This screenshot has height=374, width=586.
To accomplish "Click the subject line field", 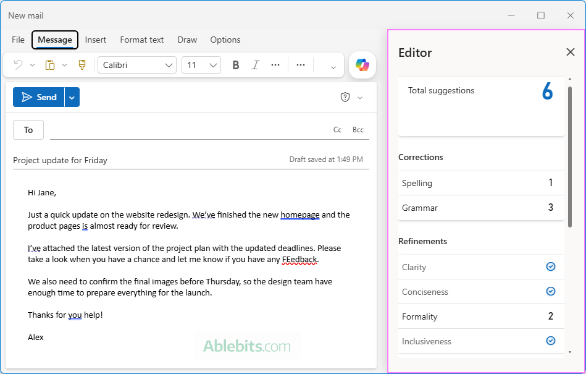I will coord(149,160).
